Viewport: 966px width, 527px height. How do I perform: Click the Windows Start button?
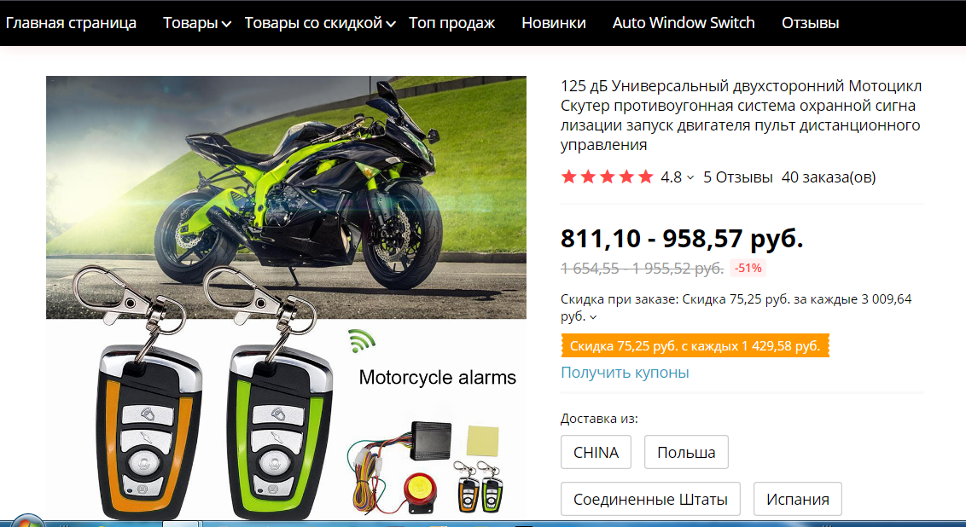[26, 521]
